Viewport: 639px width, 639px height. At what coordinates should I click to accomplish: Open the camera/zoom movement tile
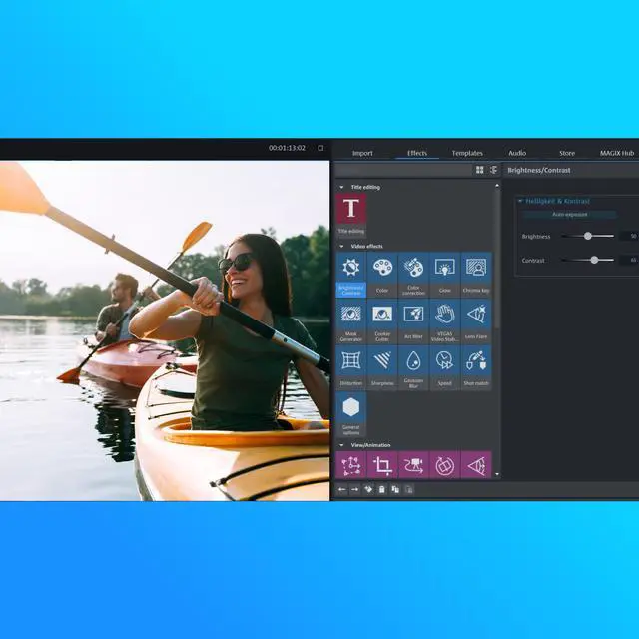tap(413, 464)
